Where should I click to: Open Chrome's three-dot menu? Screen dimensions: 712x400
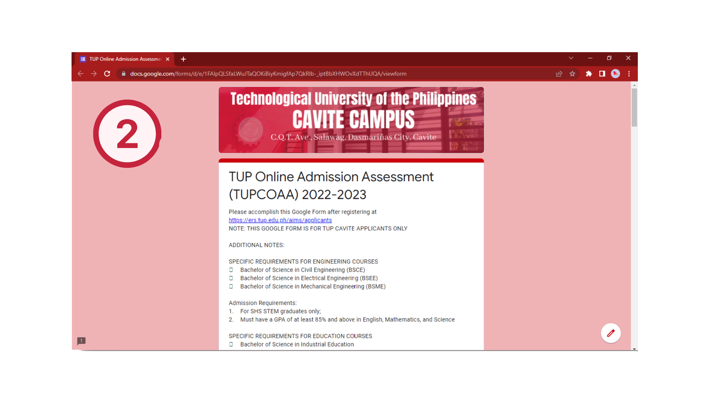click(629, 74)
